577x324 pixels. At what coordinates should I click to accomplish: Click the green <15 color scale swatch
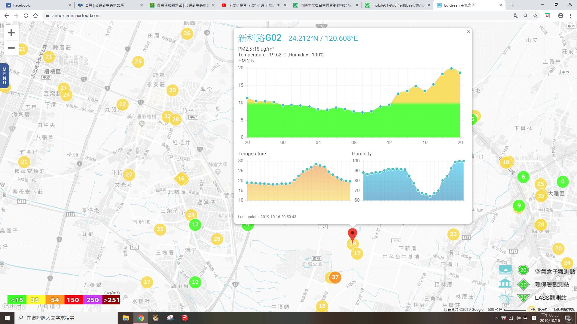point(17,300)
